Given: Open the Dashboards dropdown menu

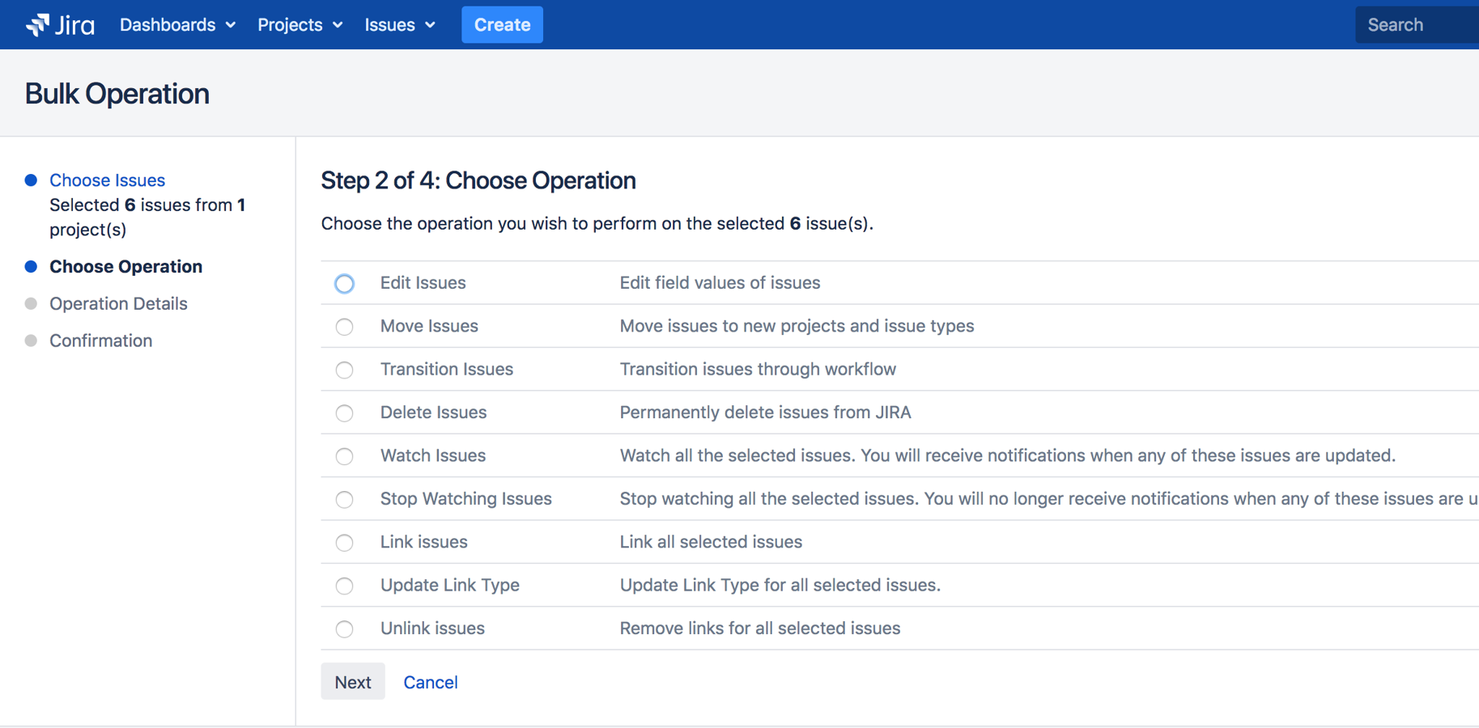Looking at the screenshot, I should 177,25.
